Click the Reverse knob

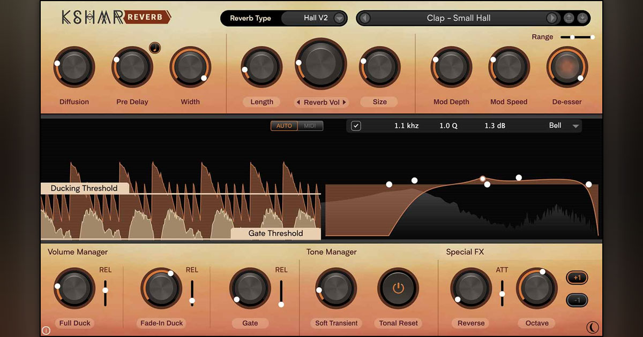(471, 288)
